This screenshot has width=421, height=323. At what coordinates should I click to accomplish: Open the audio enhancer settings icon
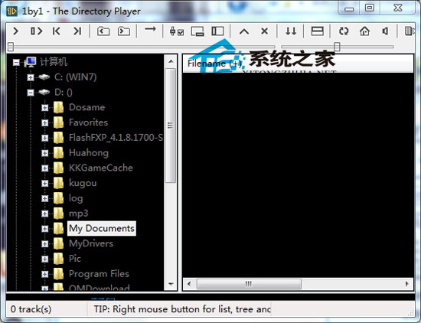(x=177, y=31)
